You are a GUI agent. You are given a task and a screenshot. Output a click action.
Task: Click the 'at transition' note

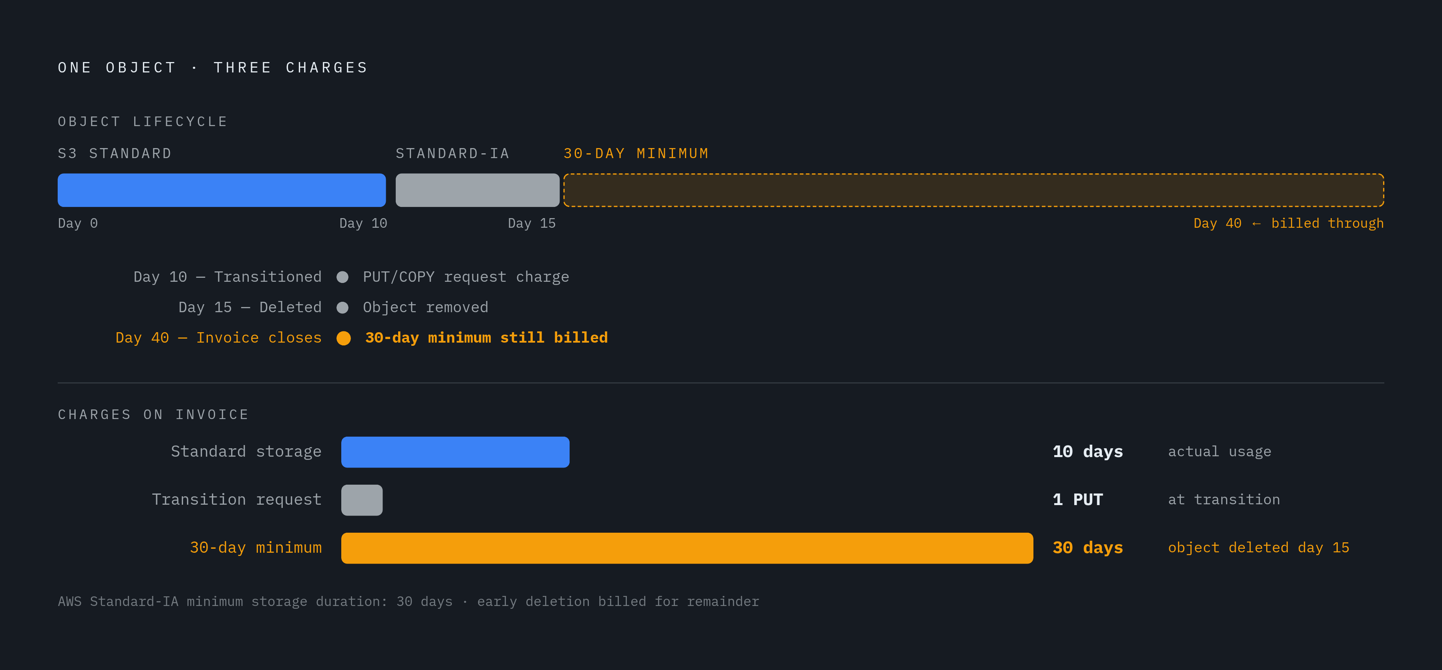pyautogui.click(x=1224, y=500)
